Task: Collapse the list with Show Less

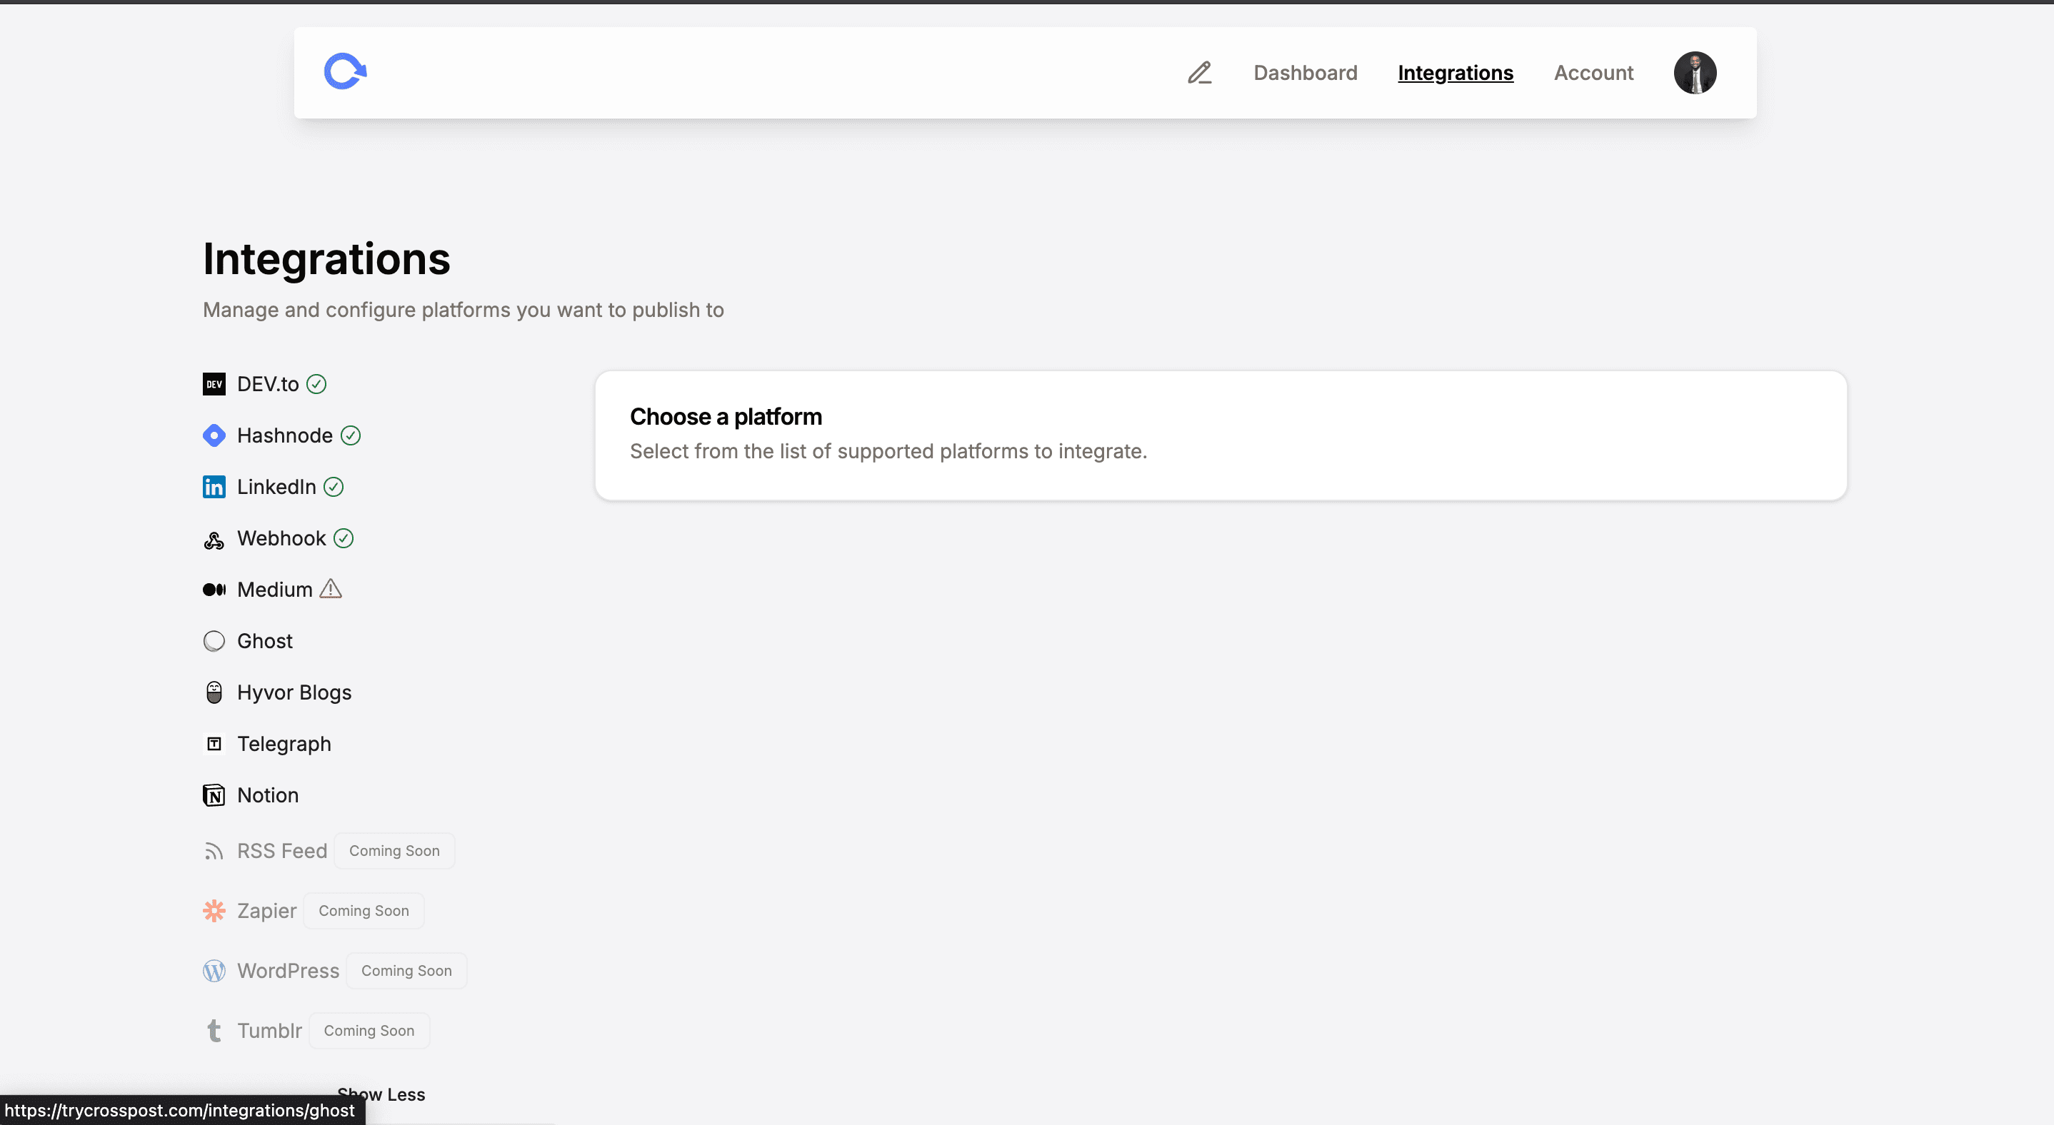Action: pos(382,1094)
